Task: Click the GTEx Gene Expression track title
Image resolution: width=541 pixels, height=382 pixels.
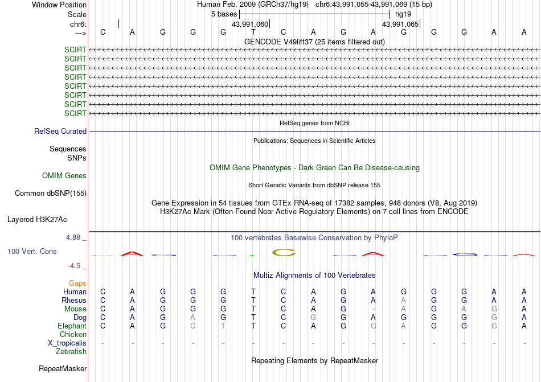Action: pyautogui.click(x=314, y=203)
